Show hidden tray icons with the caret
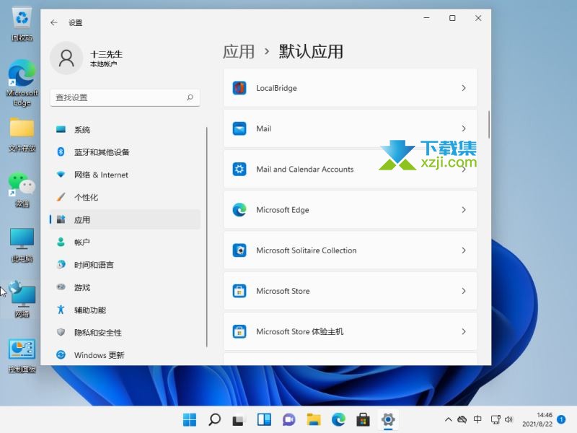This screenshot has width=577, height=433. (448, 419)
